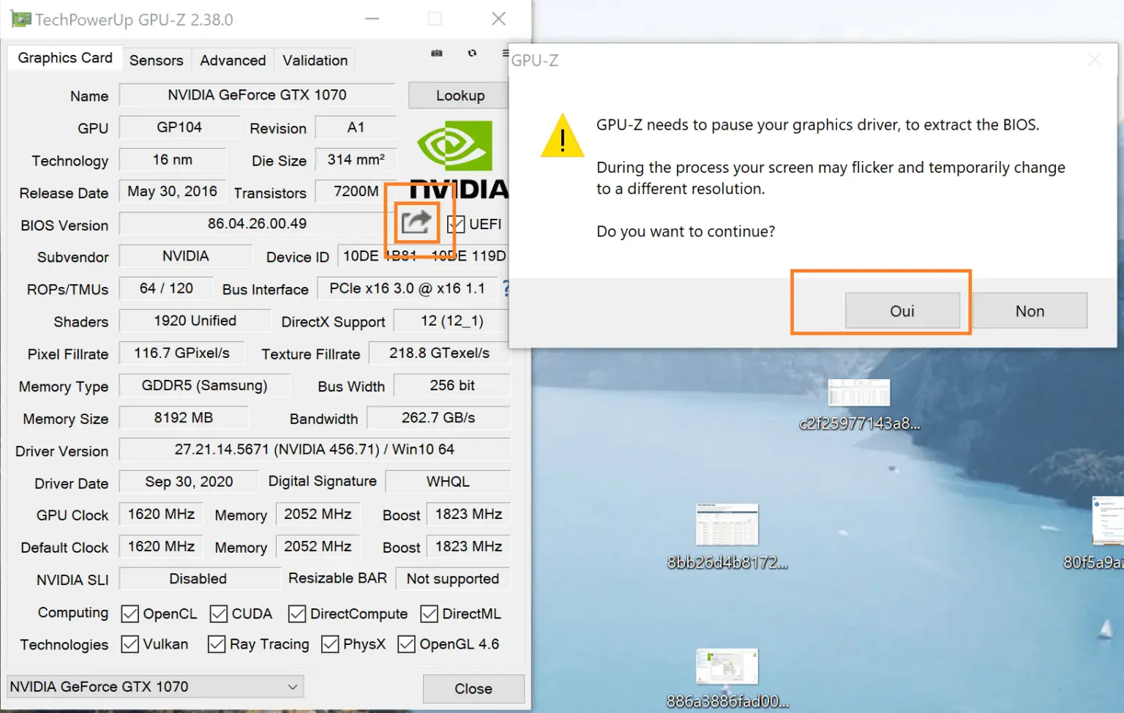Toggle the OpenGL 4.6 checkbox
1124x713 pixels.
406,644
